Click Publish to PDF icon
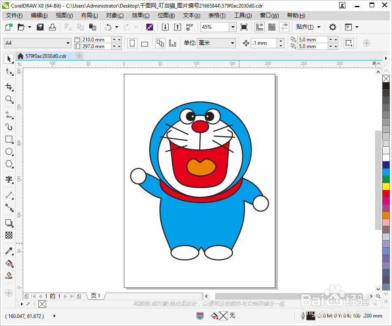This screenshot has width=392, height=326. [x=190, y=27]
